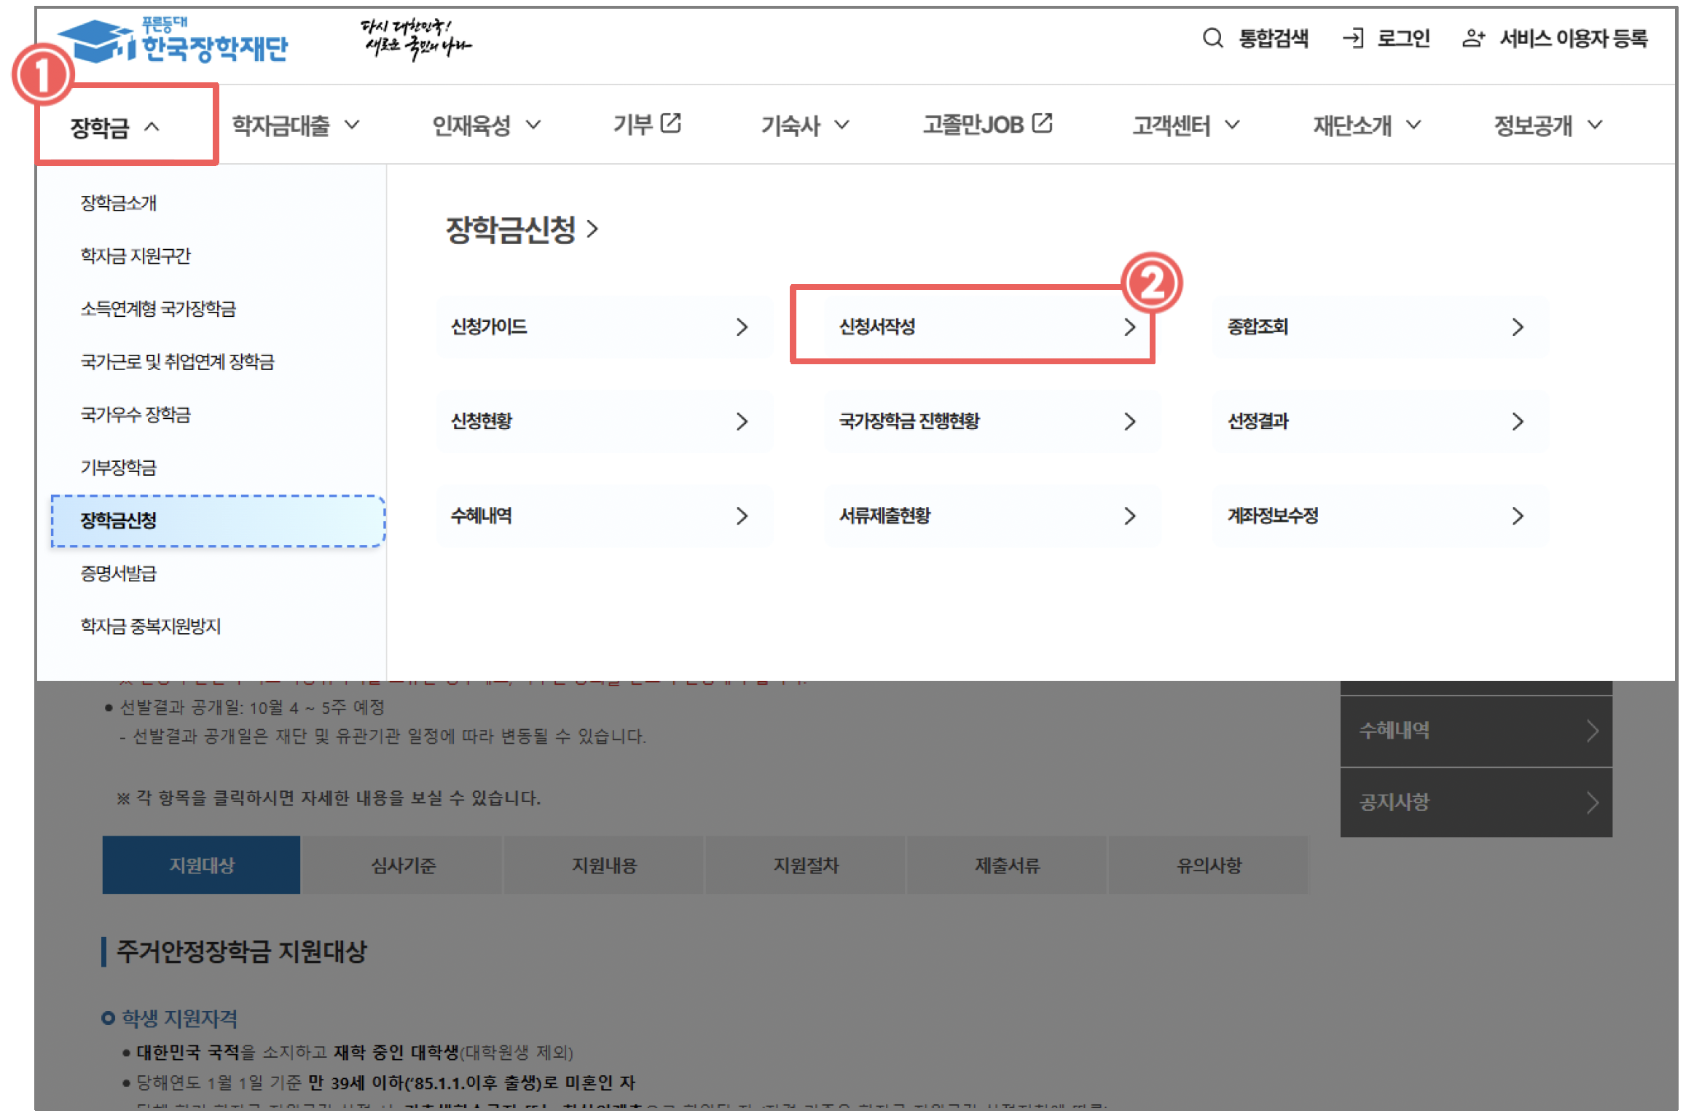Collapse the 장학금 menu

click(113, 127)
